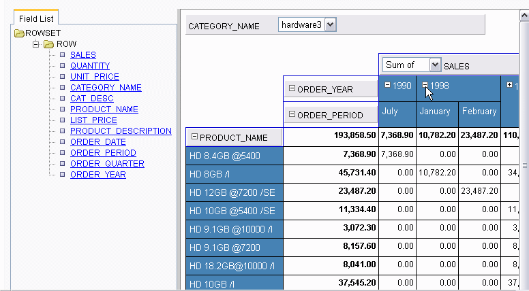Click the vertical scrollbar grip
The height and width of the screenshot is (291, 529).
coord(524,165)
